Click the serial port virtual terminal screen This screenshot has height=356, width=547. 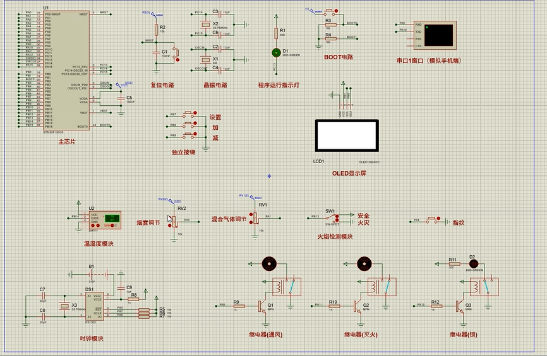coord(438,35)
